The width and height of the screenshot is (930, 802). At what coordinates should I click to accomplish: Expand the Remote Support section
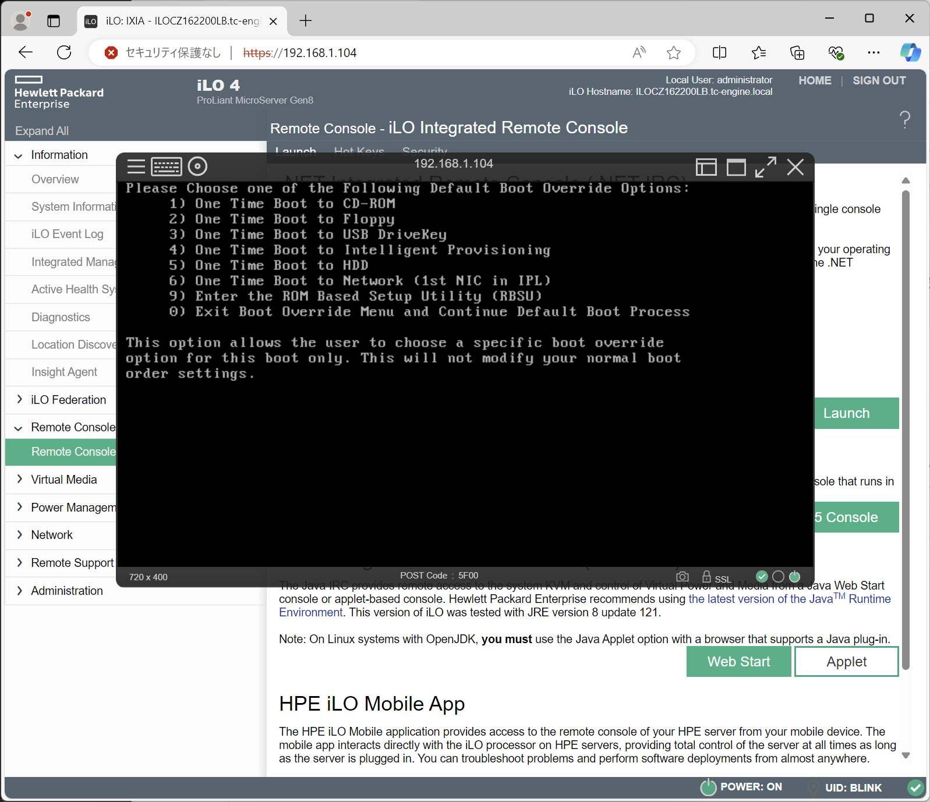point(19,562)
